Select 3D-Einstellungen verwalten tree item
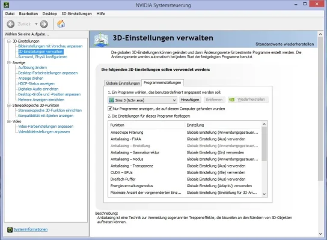This screenshot has width=327, height=240. [41, 52]
